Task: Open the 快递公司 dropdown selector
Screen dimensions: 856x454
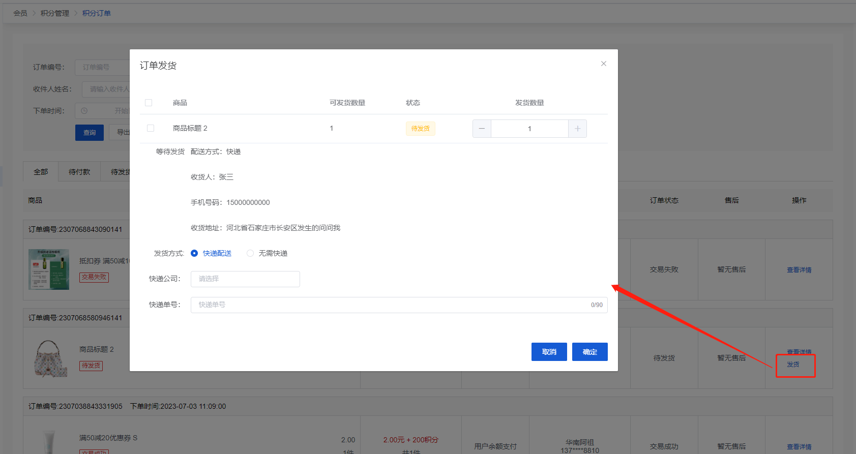Action: (x=245, y=279)
